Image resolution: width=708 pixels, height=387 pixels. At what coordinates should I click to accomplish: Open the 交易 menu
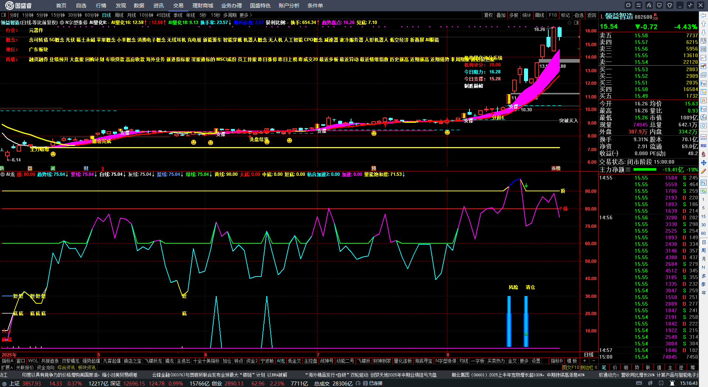[x=178, y=6]
